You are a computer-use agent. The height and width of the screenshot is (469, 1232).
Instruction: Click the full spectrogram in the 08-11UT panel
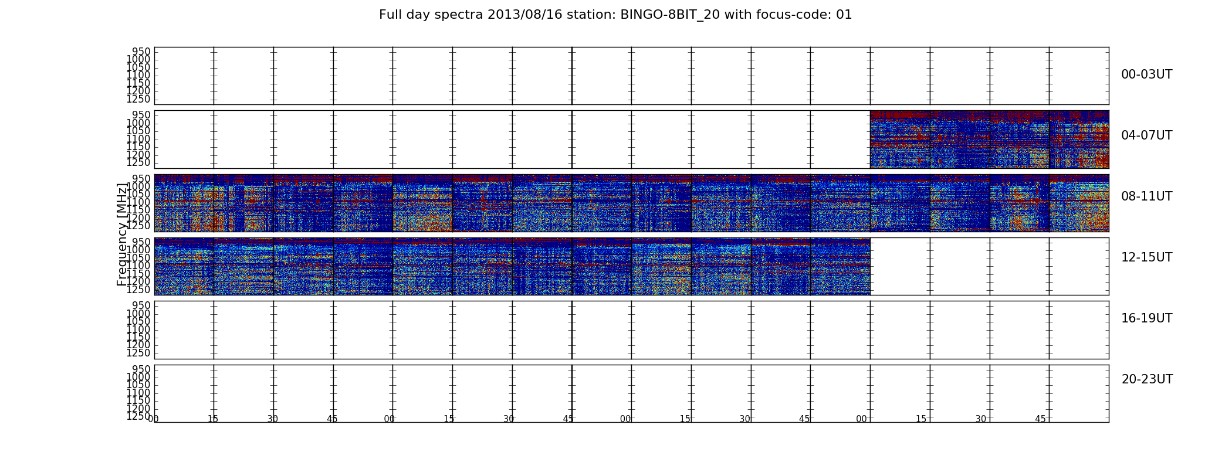[x=631, y=203]
